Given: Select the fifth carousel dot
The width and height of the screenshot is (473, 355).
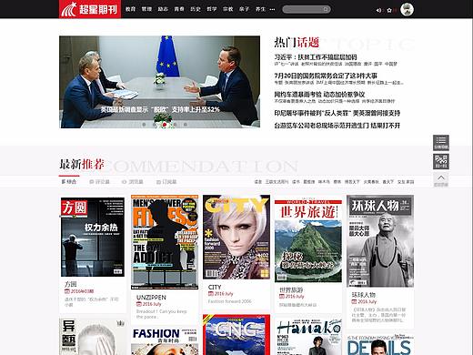Looking at the screenshot, I should (x=186, y=125).
